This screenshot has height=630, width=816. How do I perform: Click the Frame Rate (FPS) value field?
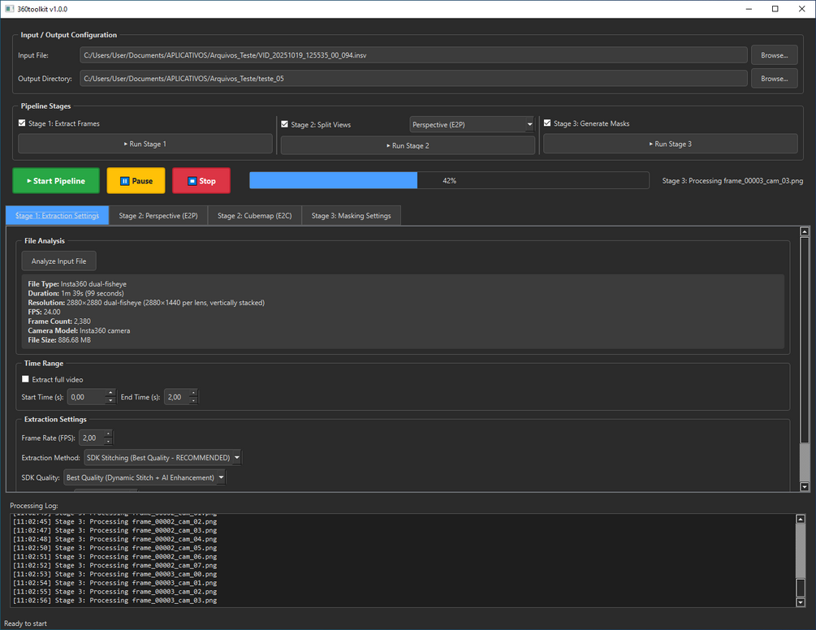point(92,438)
